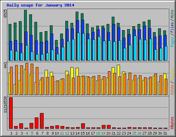
Task: Click the red KBytes bar for day 7
Action: (x=42, y=121)
